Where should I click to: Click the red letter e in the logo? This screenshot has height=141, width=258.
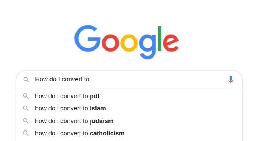(x=171, y=43)
